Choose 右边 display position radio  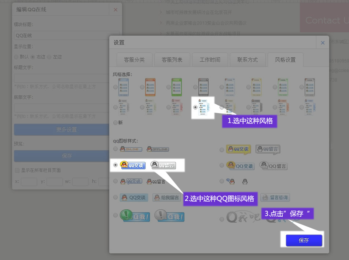click(x=33, y=57)
